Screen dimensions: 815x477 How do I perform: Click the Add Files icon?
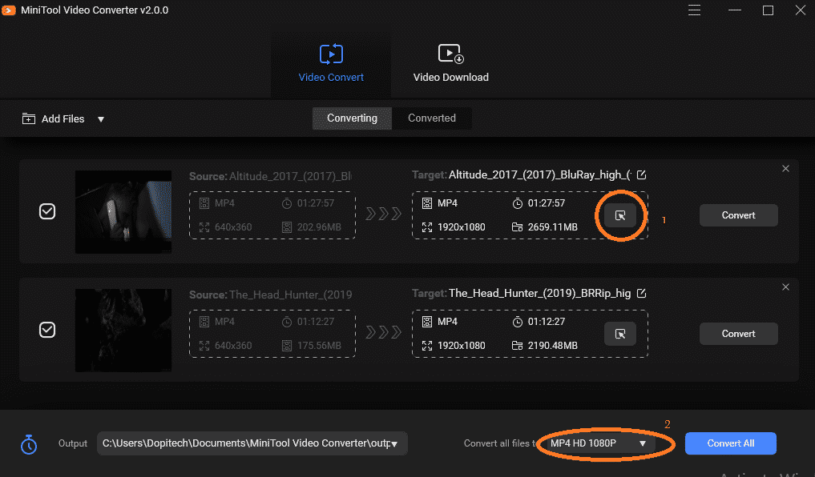click(x=27, y=118)
